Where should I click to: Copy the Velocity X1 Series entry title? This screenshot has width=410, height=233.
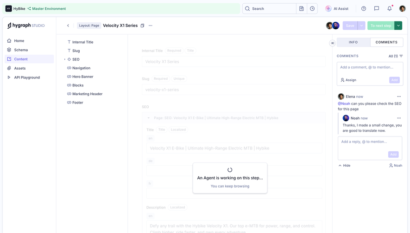142,26
